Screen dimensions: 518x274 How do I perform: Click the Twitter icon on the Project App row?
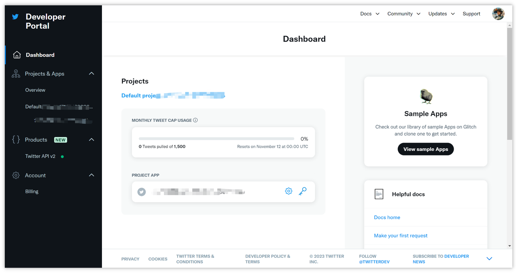tap(141, 191)
